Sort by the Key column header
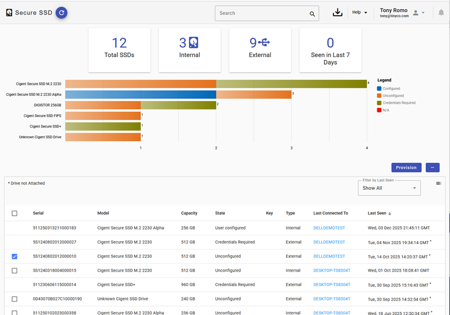450x315 pixels. point(269,213)
